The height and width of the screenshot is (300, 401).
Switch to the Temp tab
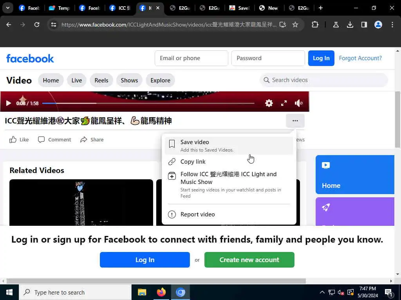point(60,8)
